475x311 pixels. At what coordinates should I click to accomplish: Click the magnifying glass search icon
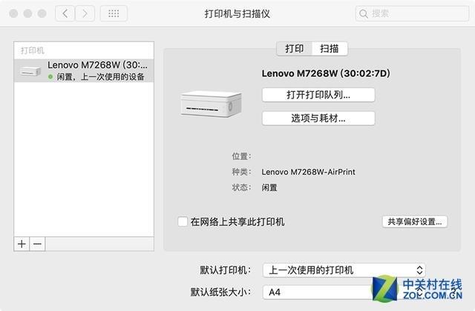point(363,13)
